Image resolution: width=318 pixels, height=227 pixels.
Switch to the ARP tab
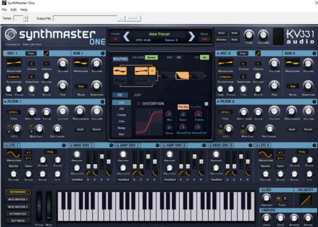pyautogui.click(x=137, y=95)
